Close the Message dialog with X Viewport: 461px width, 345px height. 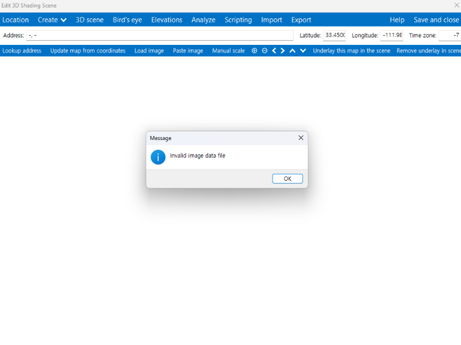[x=300, y=138]
